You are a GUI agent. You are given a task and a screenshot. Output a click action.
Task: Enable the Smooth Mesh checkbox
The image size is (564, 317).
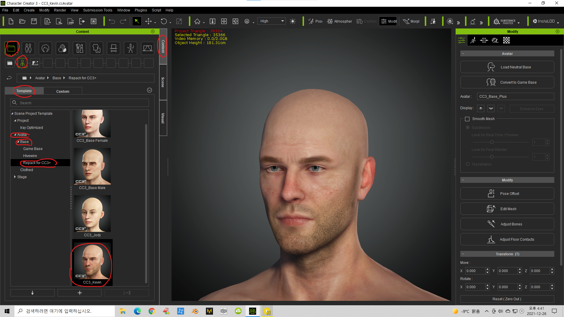coord(467,119)
